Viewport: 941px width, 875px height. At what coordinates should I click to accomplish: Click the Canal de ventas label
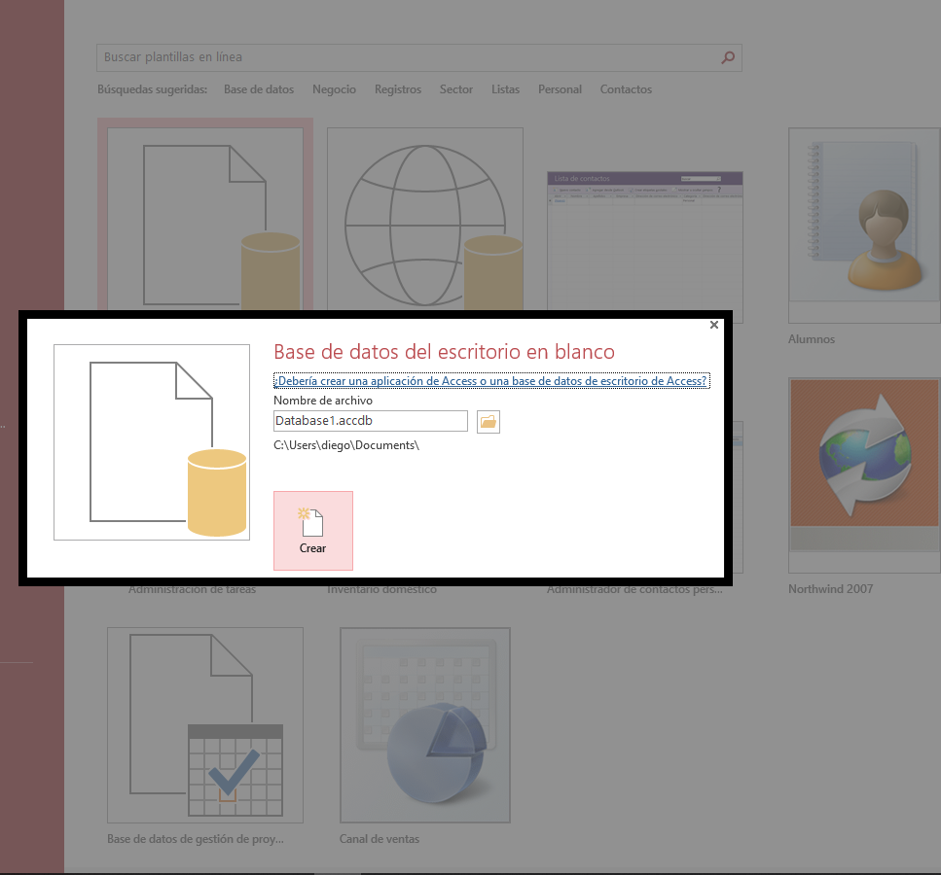click(x=380, y=839)
